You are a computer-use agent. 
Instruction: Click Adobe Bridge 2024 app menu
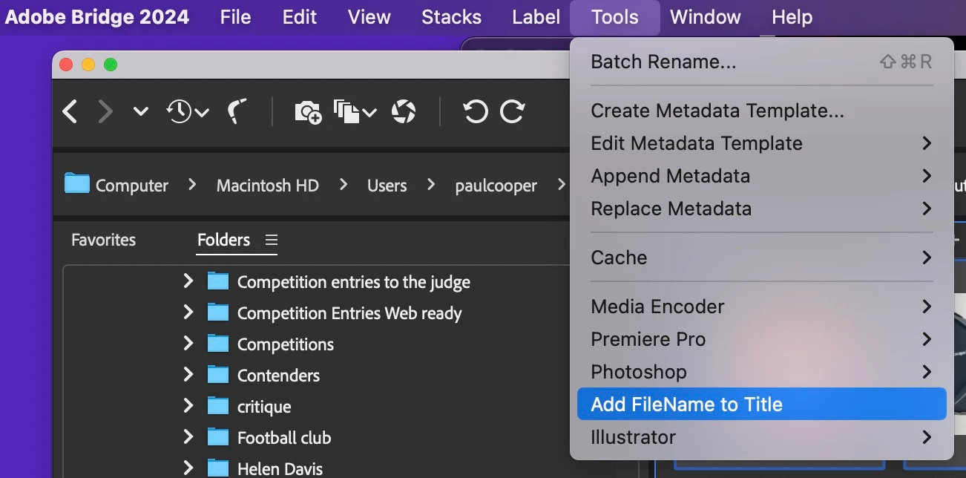click(97, 16)
